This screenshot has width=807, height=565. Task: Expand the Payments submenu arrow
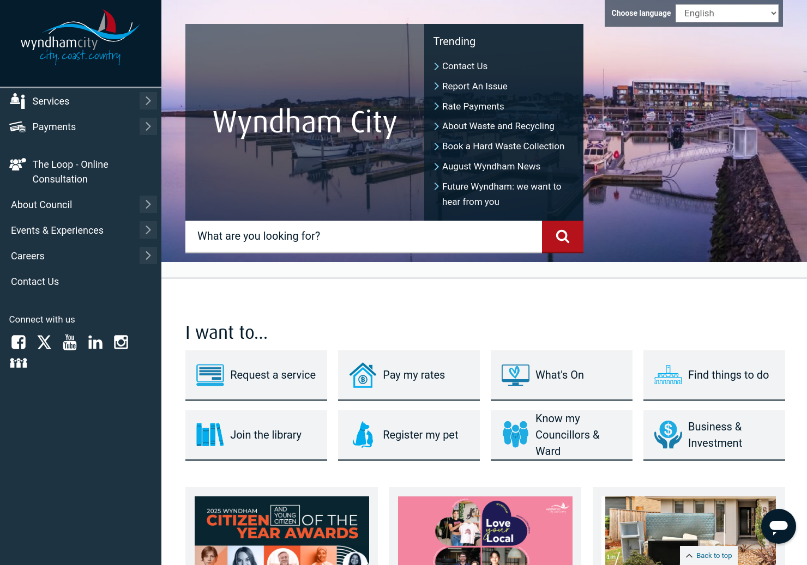point(148,126)
